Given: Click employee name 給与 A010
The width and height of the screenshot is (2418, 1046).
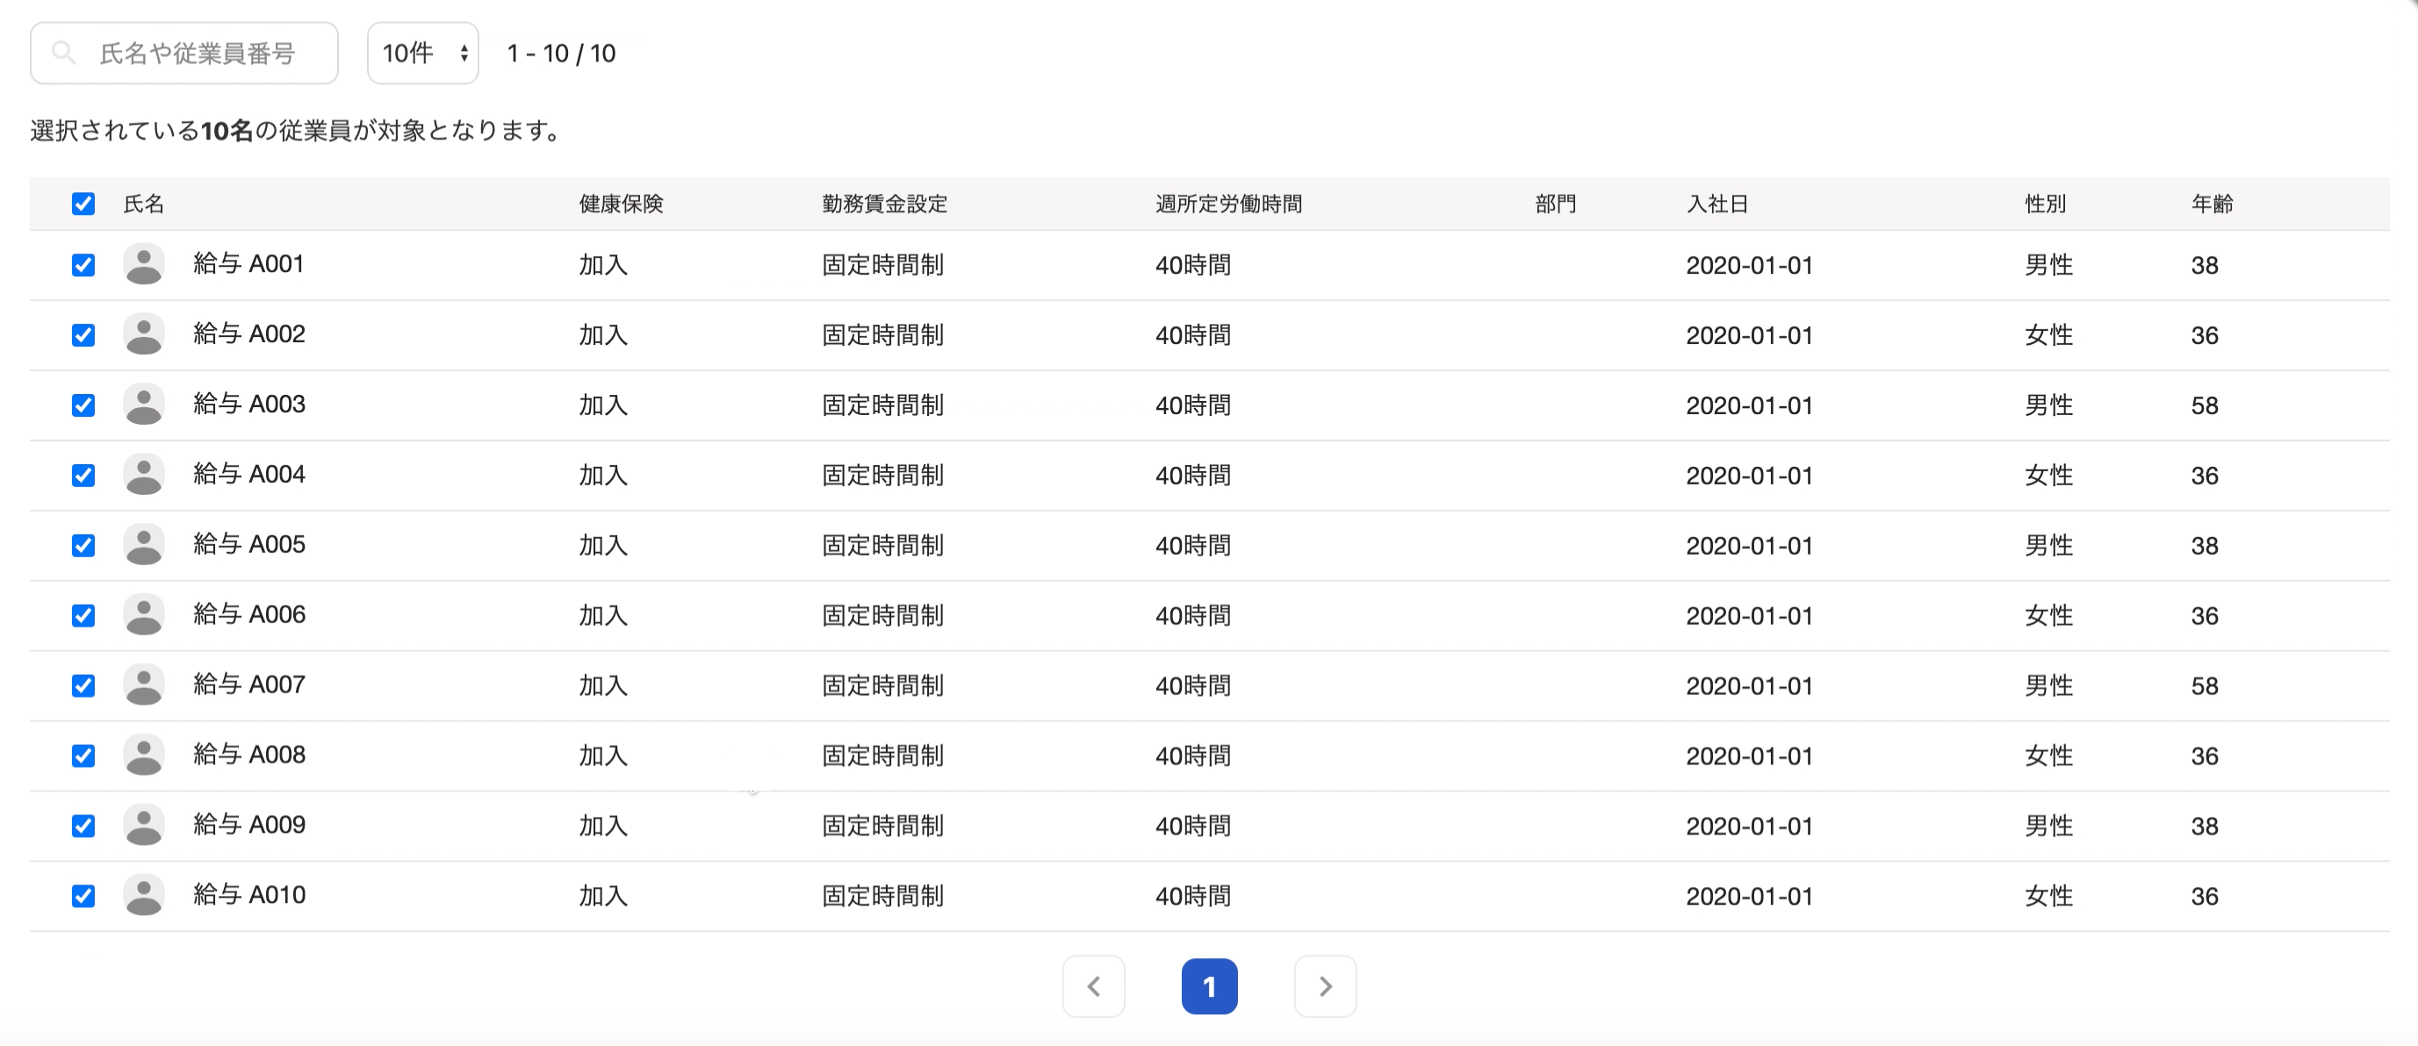Looking at the screenshot, I should [x=248, y=895].
